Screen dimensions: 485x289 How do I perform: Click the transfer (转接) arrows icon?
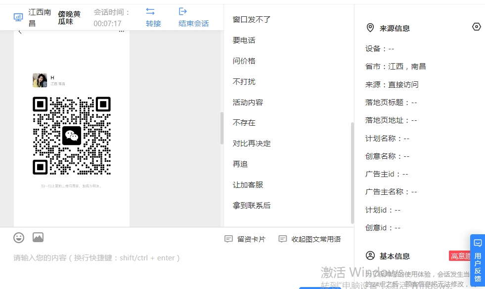click(x=150, y=11)
